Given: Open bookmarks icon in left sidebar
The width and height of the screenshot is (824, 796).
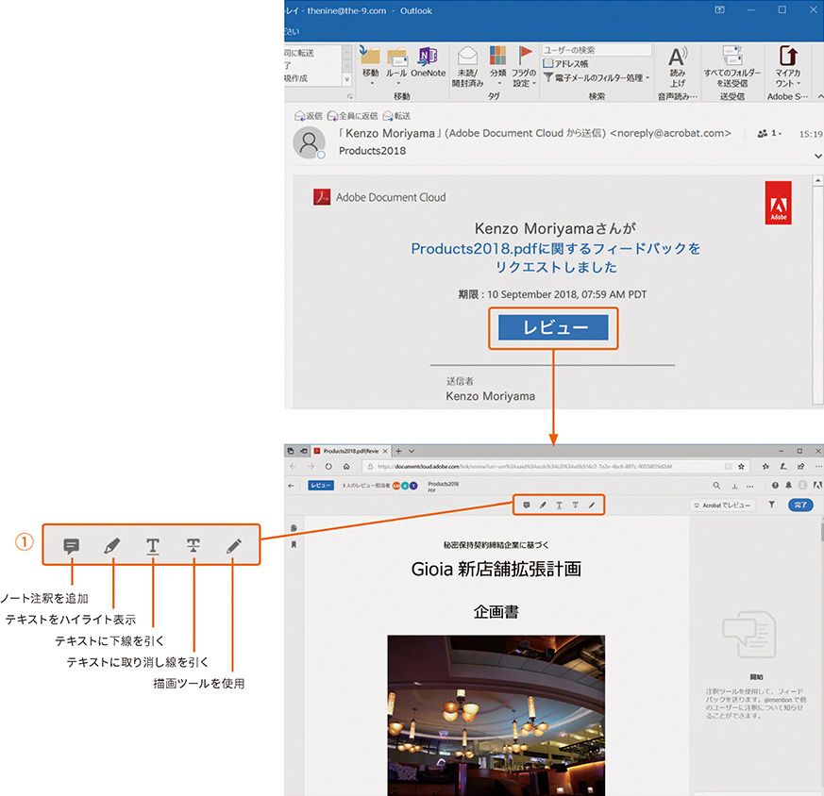Looking at the screenshot, I should click(x=294, y=545).
